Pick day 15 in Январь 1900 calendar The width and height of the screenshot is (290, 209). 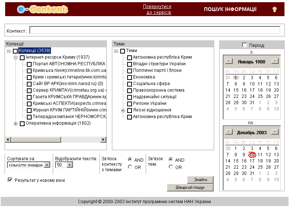coord(236,90)
